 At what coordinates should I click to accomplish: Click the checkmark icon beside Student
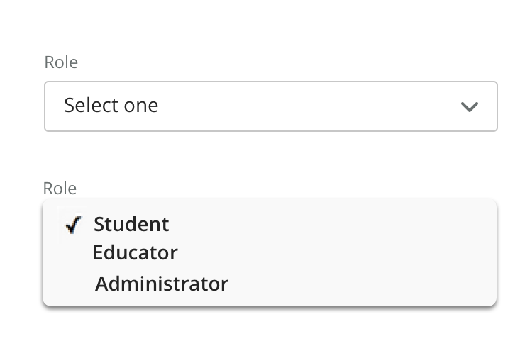pyautogui.click(x=73, y=225)
